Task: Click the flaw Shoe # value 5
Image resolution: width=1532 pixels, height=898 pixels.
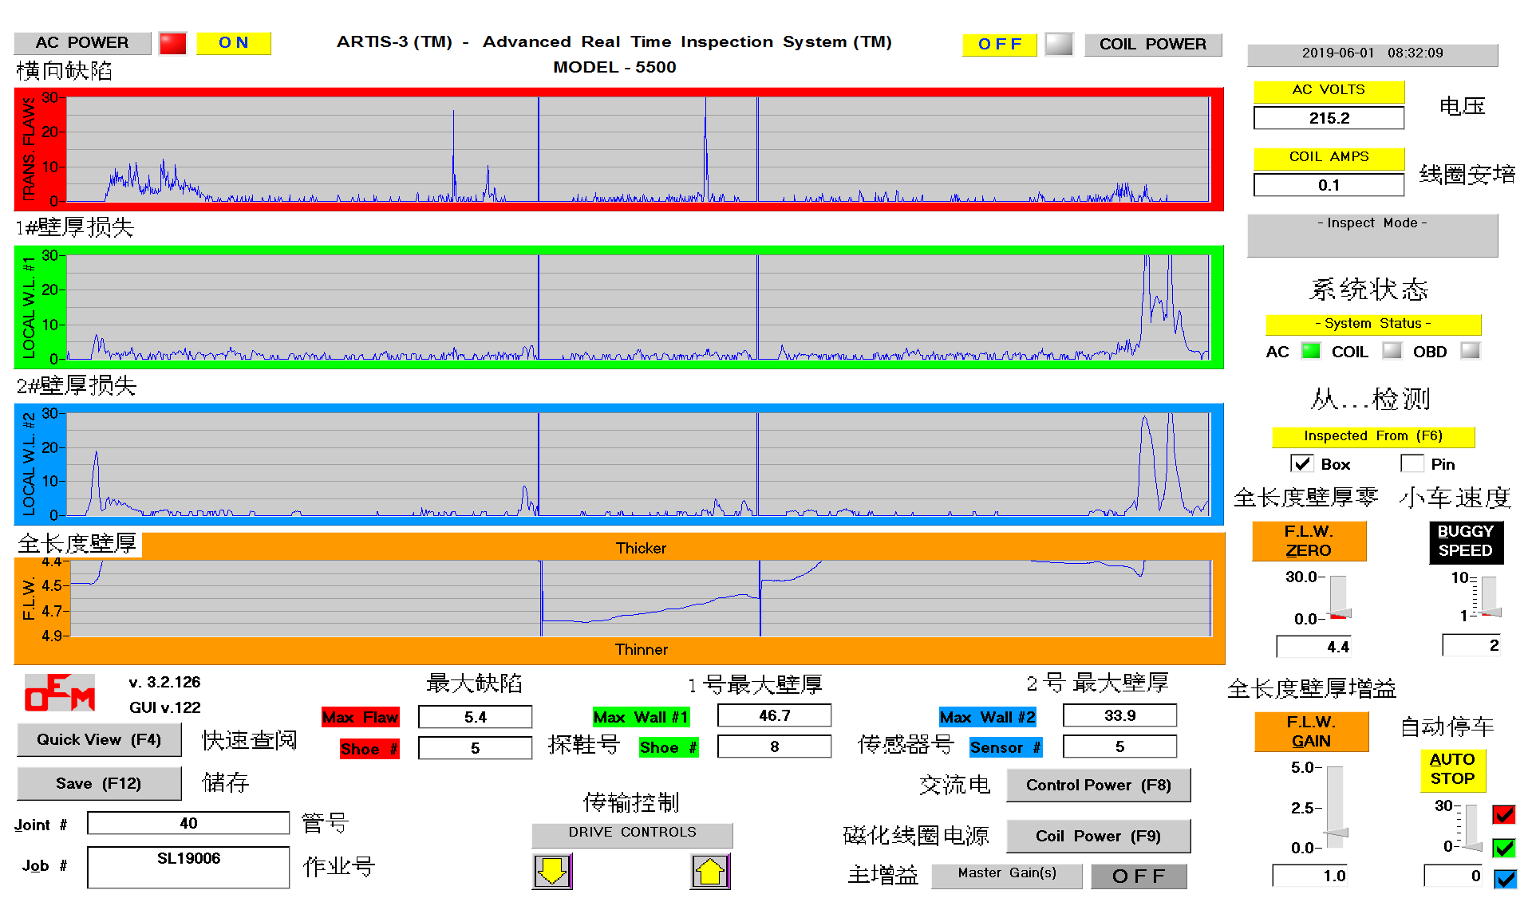Action: 476,748
